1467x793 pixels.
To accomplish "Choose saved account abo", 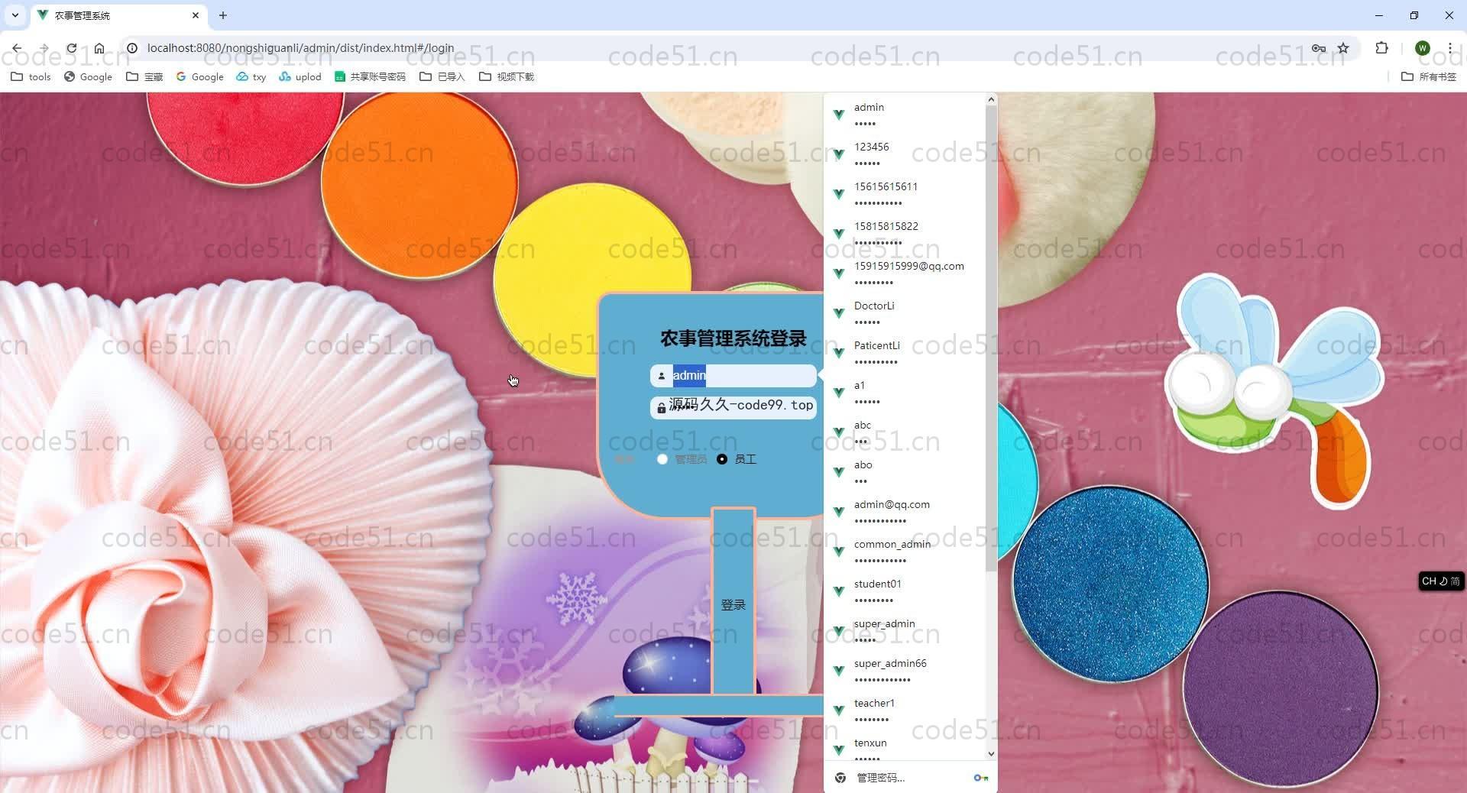I will point(905,472).
